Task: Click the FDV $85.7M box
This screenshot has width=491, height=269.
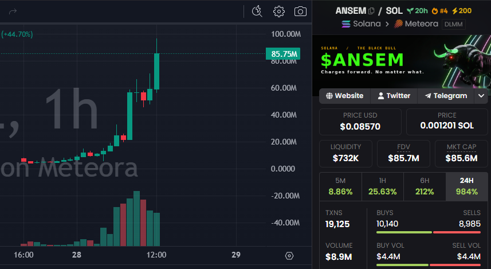Action: point(404,154)
